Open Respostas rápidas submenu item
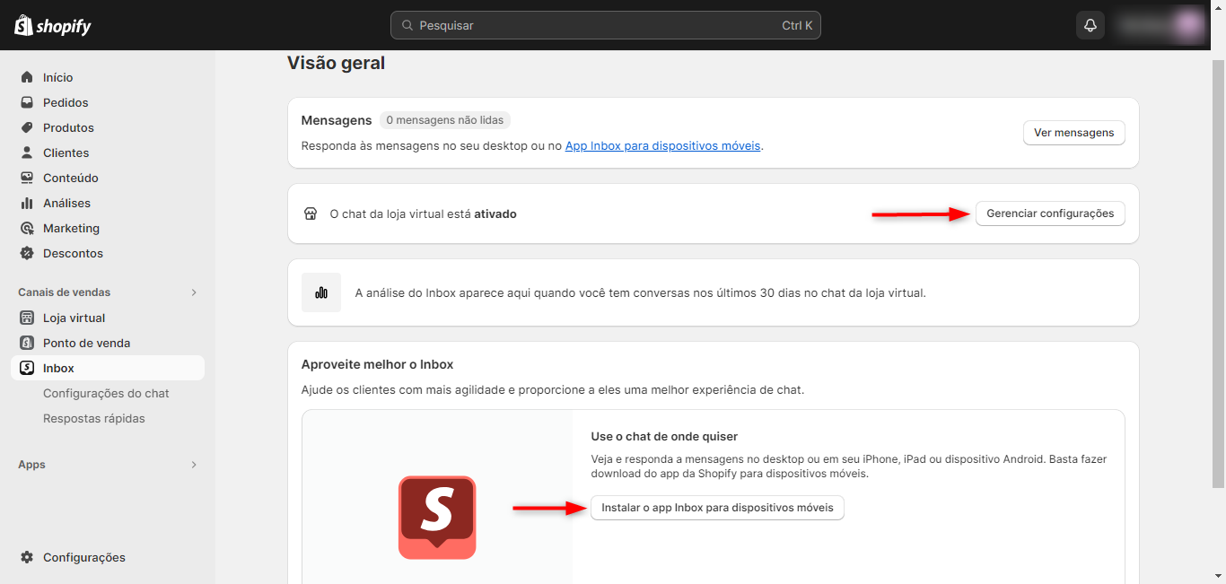1226x584 pixels. [94, 418]
